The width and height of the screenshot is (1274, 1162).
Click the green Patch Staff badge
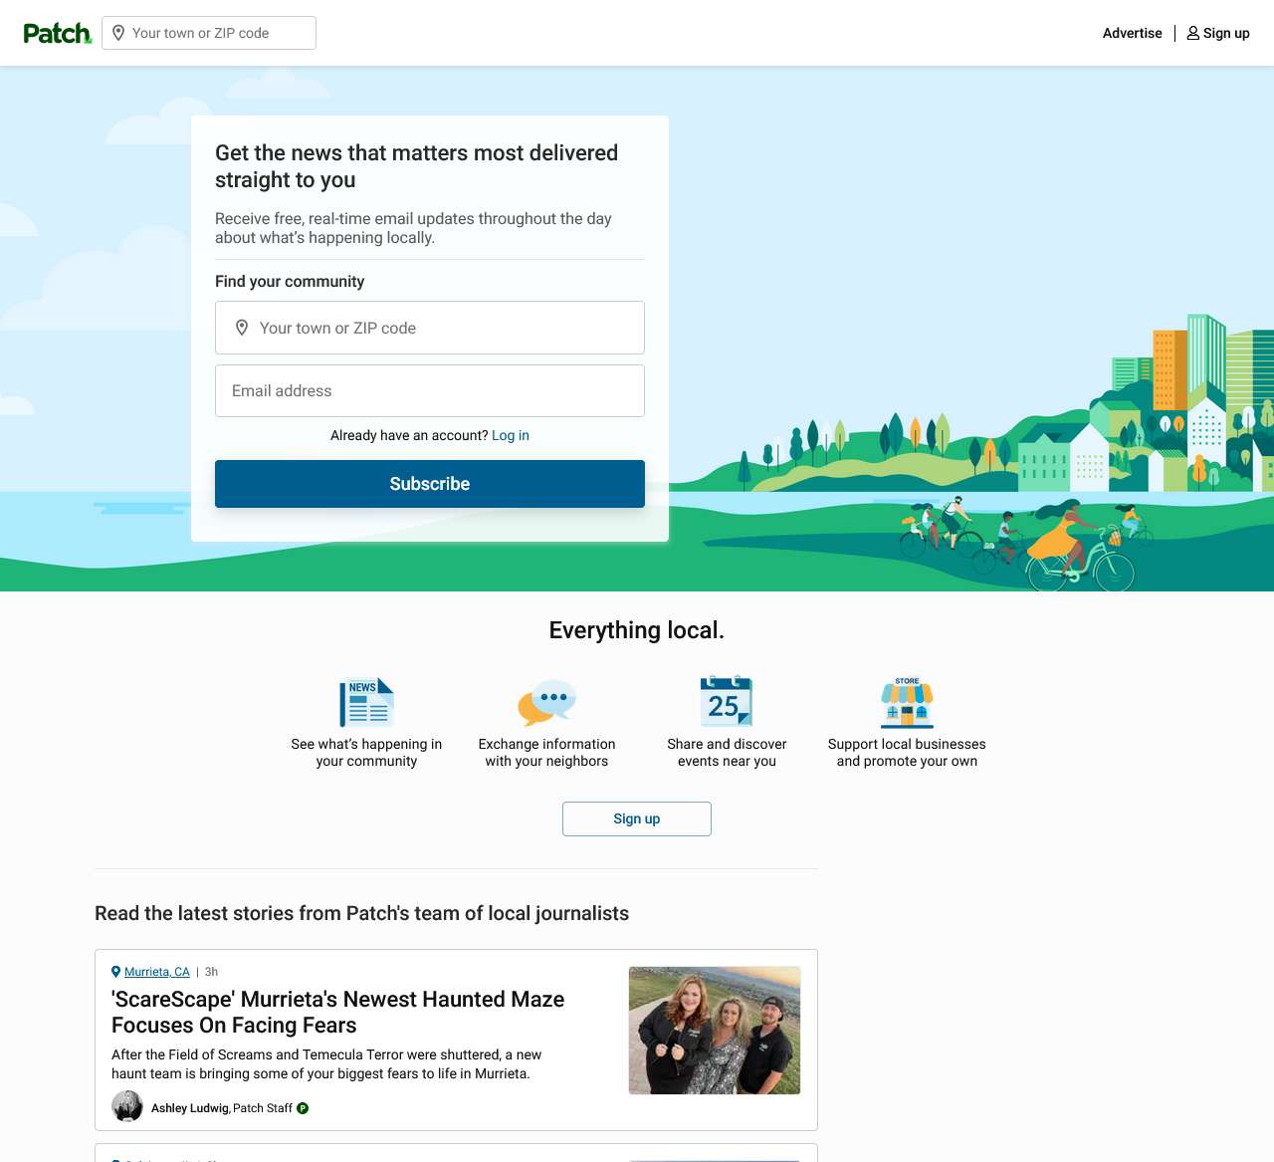303,1108
